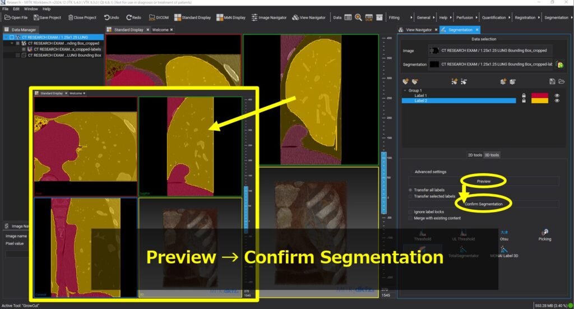Click the Confirm Segmentation button
574x309 pixels.
[484, 204]
